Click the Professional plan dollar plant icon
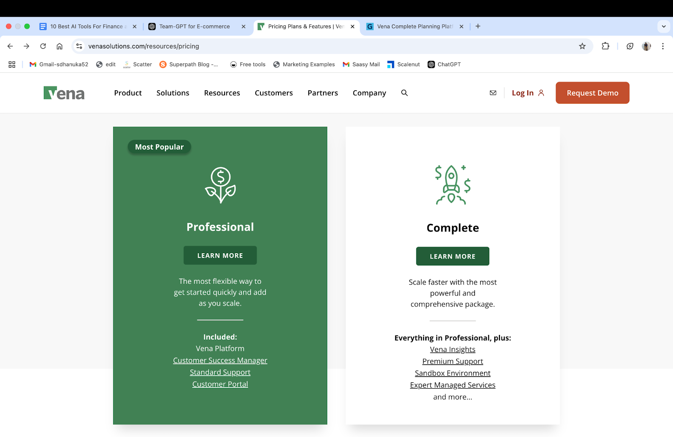The width and height of the screenshot is (673, 437). pyautogui.click(x=220, y=185)
